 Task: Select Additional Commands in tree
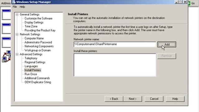coord(37,78)
